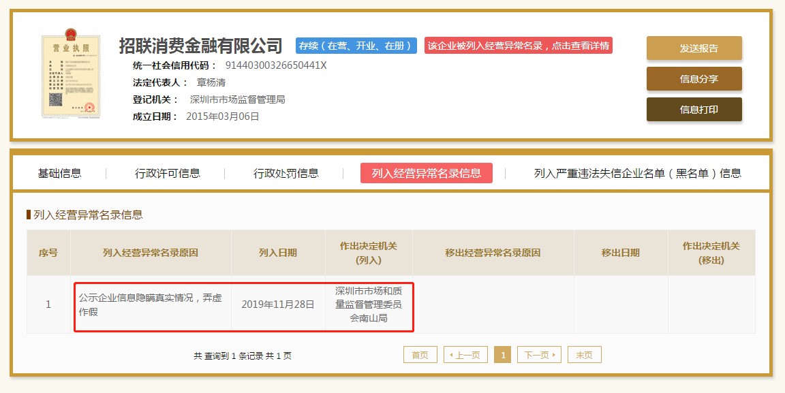Viewport: 785px width, 393px height.
Task: Click the 移出日期 column header
Action: (621, 253)
